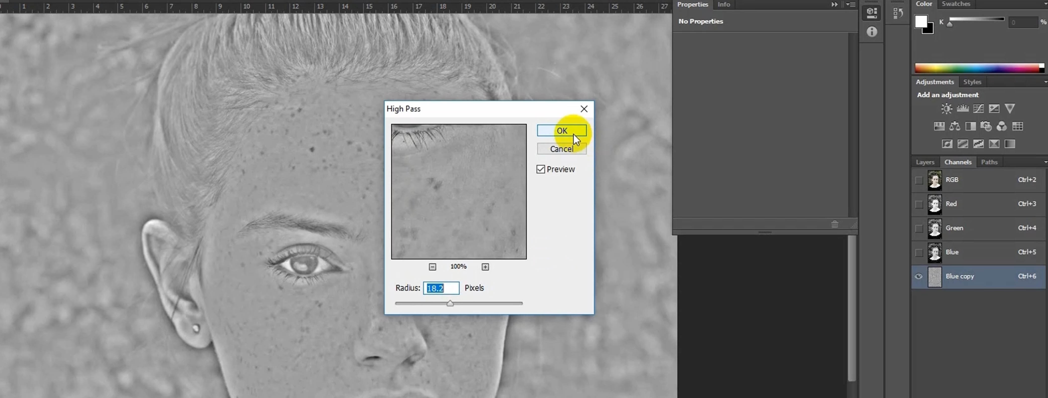Cancel the High Pass dialog
This screenshot has width=1048, height=398.
(561, 149)
